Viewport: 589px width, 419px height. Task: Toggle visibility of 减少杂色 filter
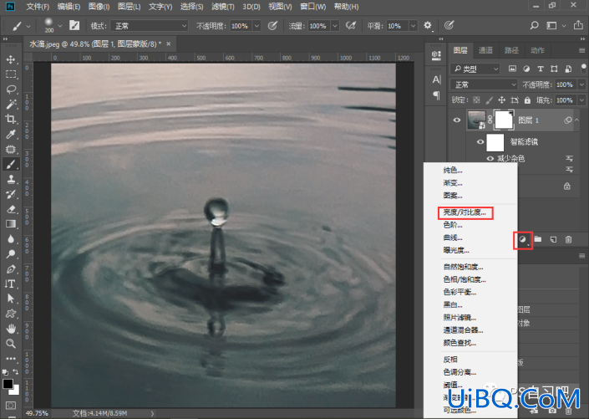point(490,158)
